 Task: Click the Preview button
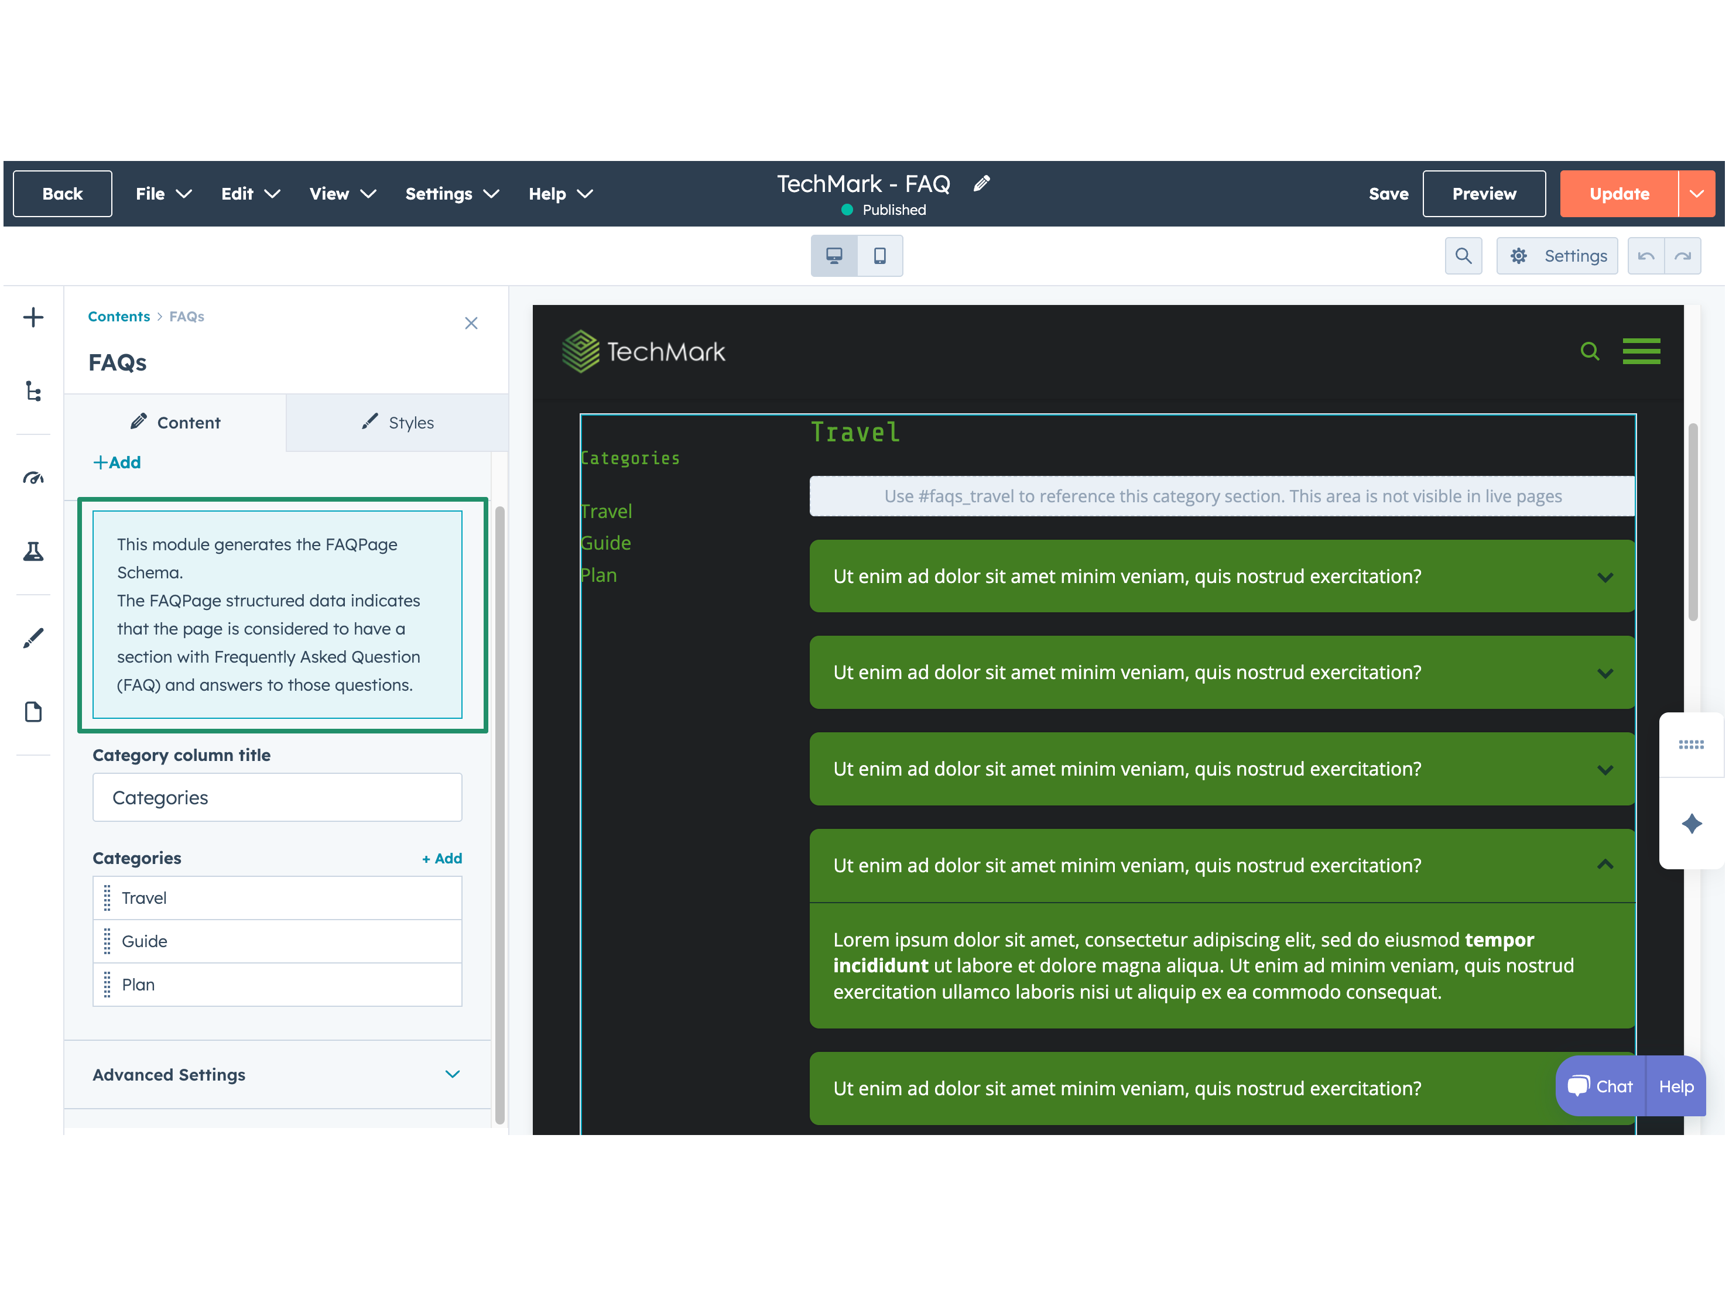tap(1484, 193)
